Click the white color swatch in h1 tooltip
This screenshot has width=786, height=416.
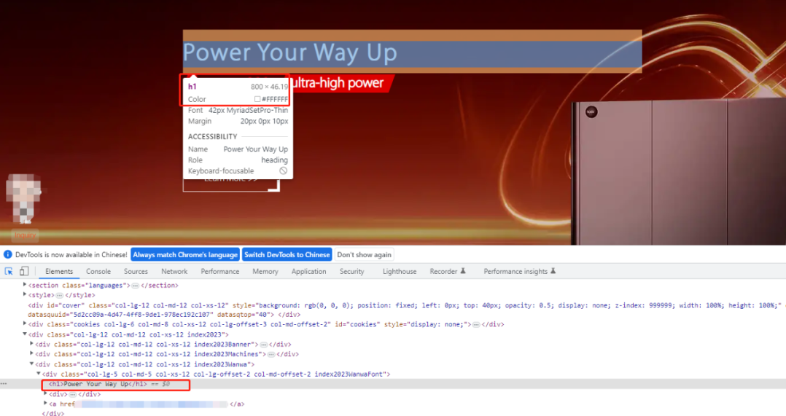click(x=257, y=99)
